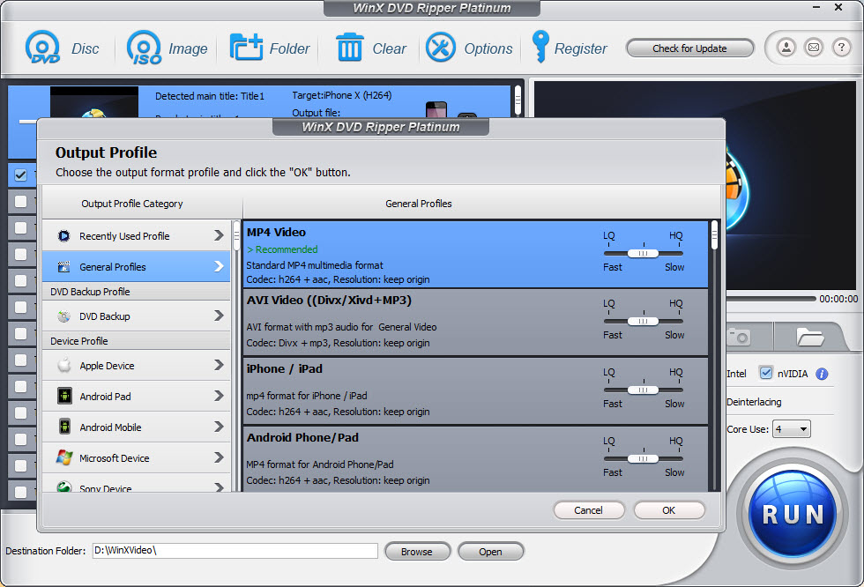Screen dimensions: 864x587
Task: Click the Sony Device icon
Action: [x=63, y=487]
